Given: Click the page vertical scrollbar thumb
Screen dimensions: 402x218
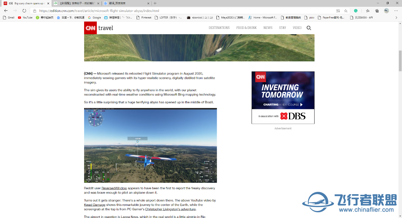Looking at the screenshot, I should [400, 60].
